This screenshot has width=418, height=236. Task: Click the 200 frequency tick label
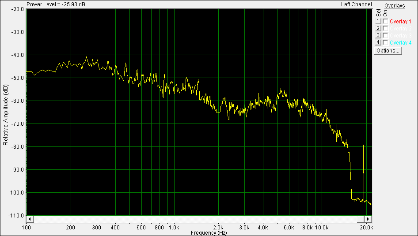(71, 228)
